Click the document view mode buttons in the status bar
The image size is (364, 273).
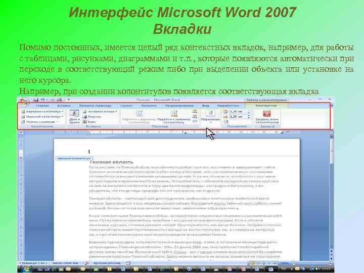tap(263, 263)
